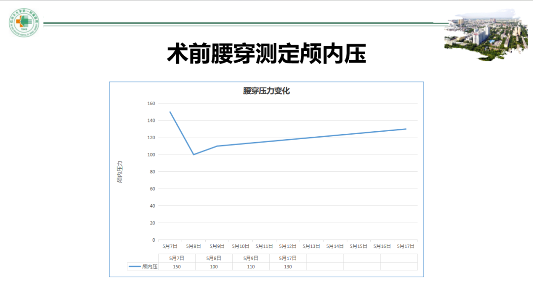Click the data table value 100

(214, 267)
